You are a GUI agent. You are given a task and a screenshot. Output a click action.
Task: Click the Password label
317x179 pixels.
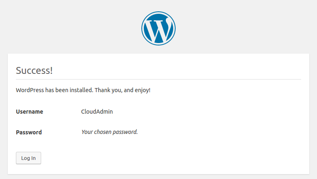(29, 132)
